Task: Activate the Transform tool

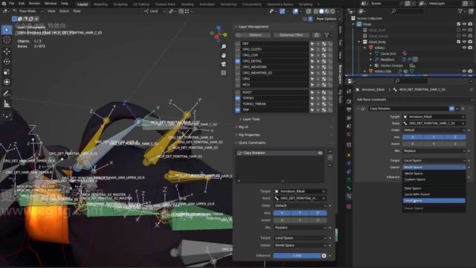Action: click(x=7, y=82)
